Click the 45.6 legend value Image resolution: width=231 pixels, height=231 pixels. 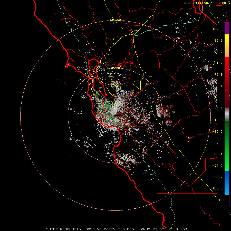point(218,74)
